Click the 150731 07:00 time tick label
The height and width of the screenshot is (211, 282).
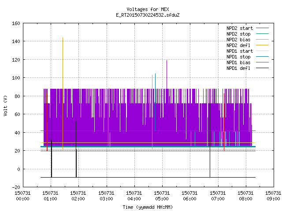click(218, 196)
